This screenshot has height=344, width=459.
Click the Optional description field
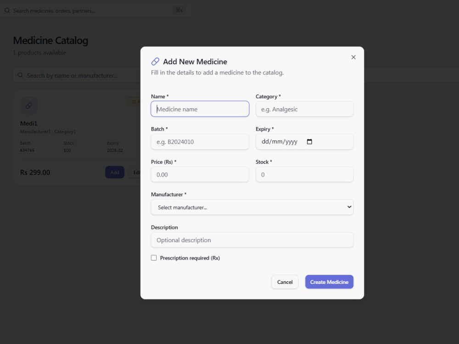coord(252,240)
